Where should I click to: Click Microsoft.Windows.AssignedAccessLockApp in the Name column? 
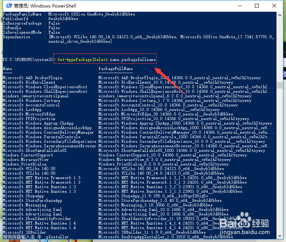(x=47, y=128)
